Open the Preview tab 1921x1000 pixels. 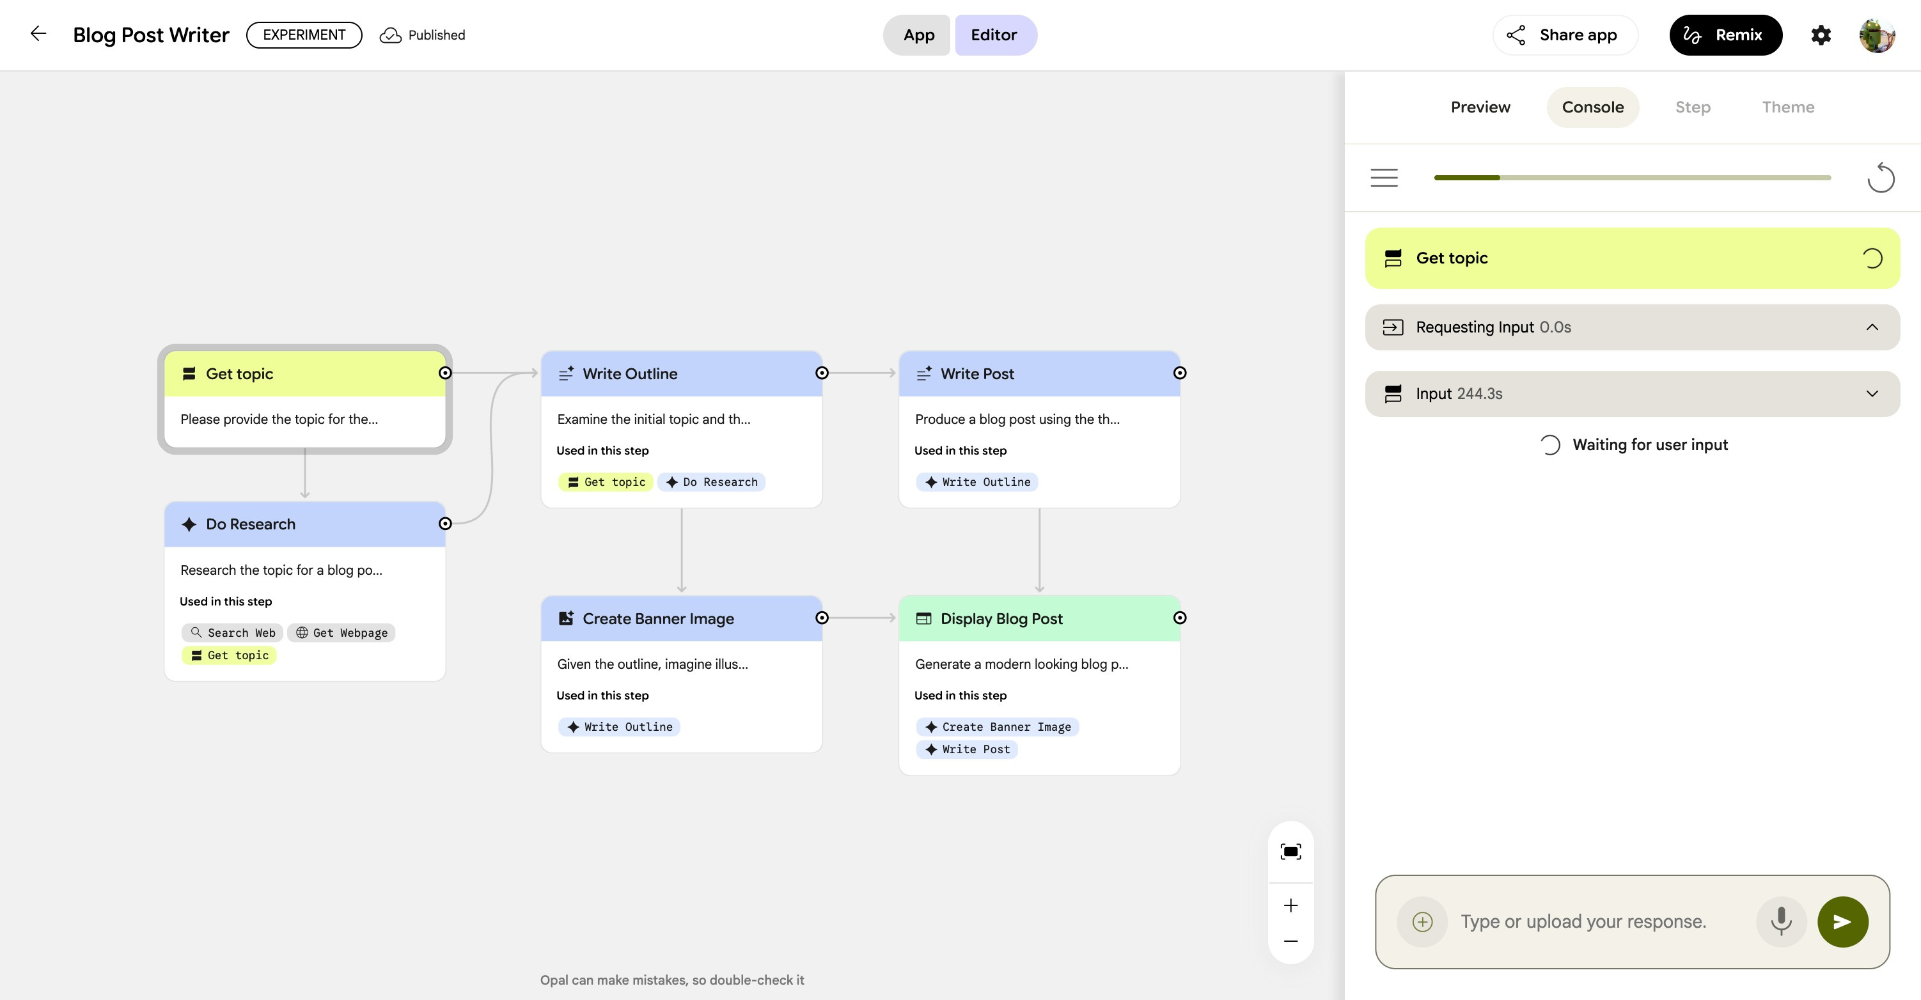pos(1480,107)
